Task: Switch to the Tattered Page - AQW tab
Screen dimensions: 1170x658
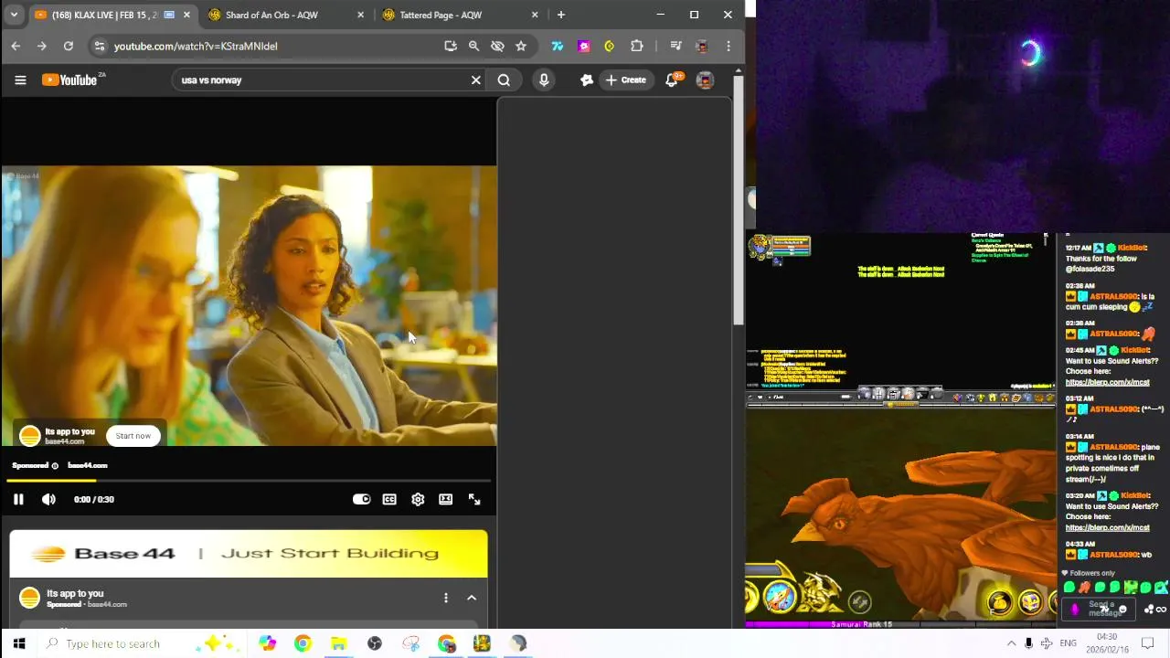Action: click(x=441, y=15)
